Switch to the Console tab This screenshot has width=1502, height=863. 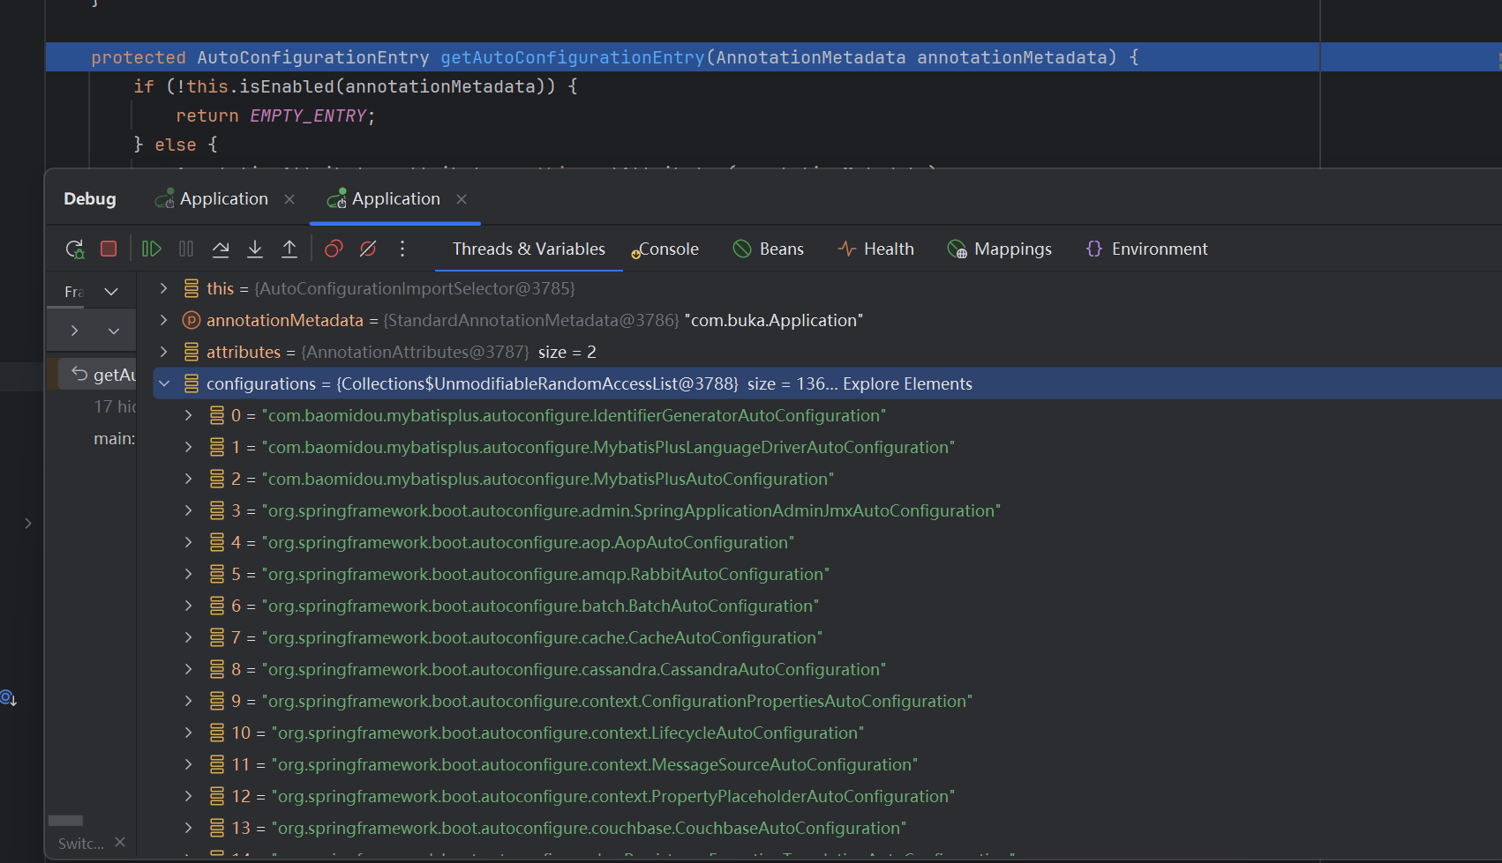668,249
